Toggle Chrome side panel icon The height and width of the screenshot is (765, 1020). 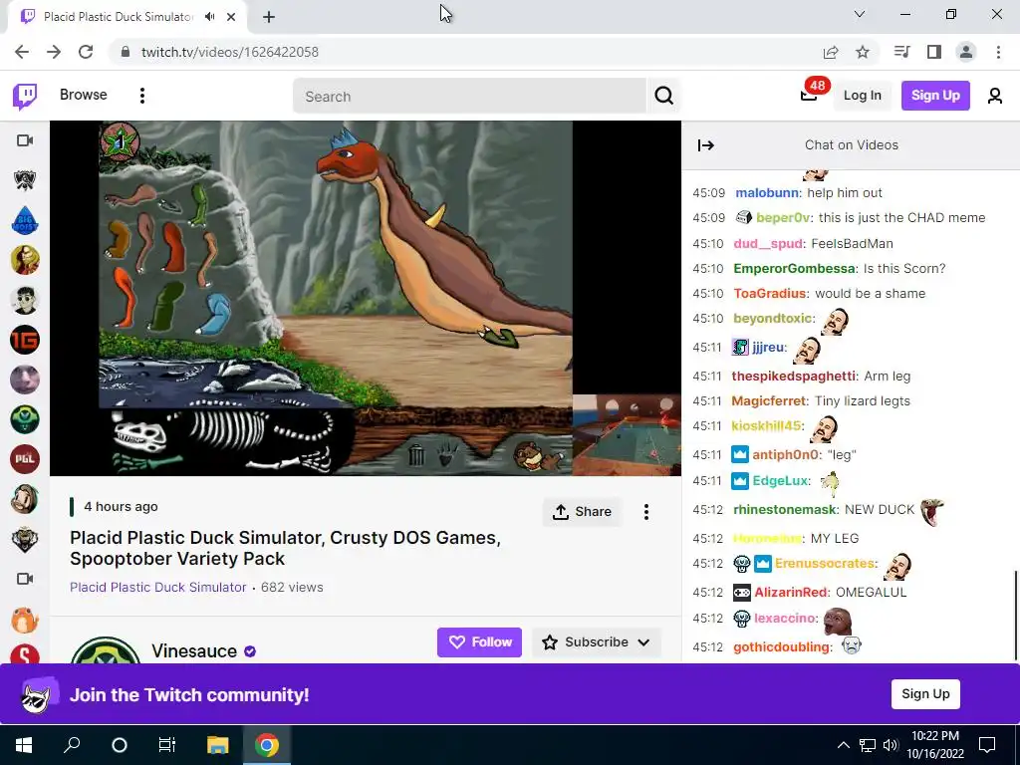(934, 52)
